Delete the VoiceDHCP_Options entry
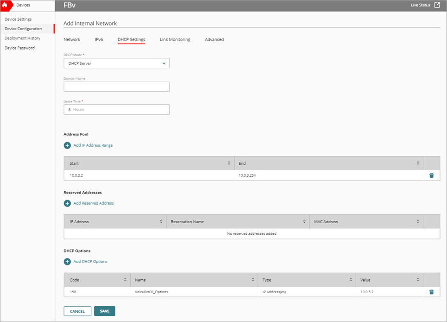The height and width of the screenshot is (322, 447). (x=431, y=291)
